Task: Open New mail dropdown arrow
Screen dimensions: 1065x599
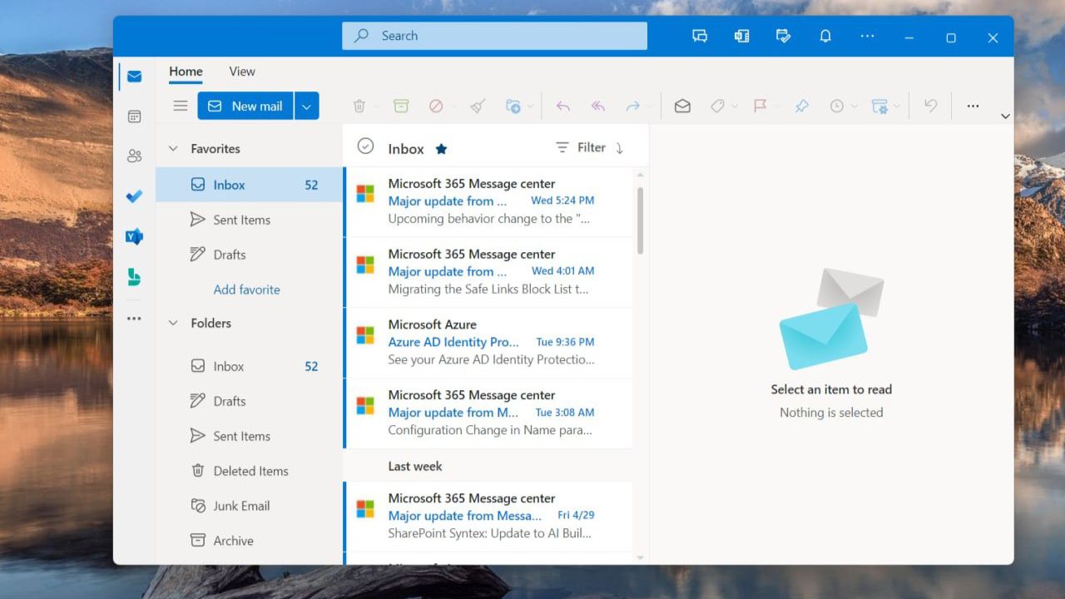Action: tap(307, 106)
